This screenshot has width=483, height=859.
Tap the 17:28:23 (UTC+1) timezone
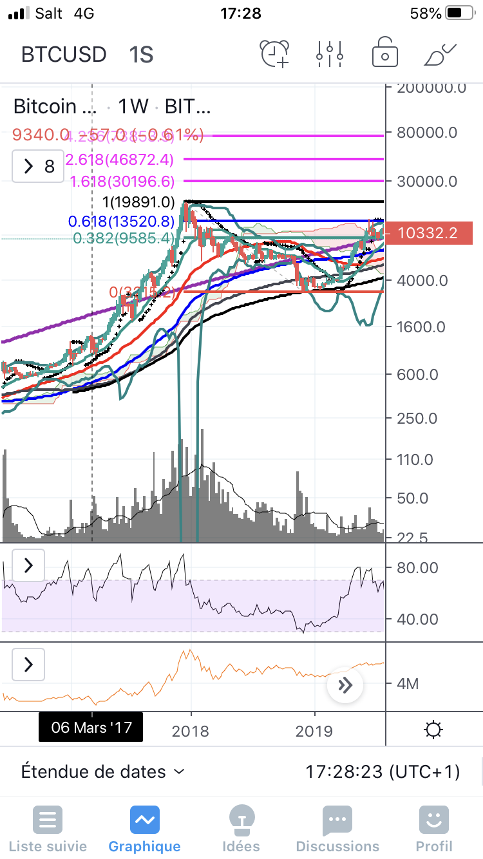click(382, 771)
